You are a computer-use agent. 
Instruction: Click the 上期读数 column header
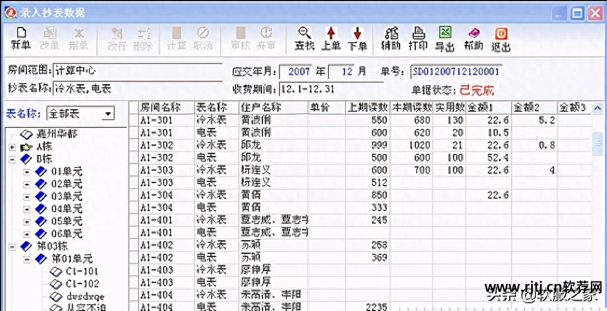(x=368, y=107)
